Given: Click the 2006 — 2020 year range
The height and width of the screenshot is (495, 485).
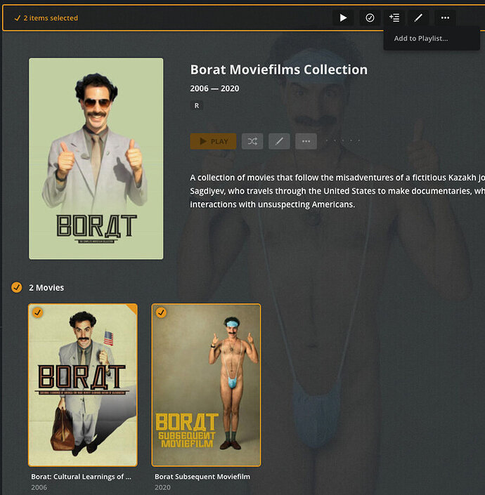Looking at the screenshot, I should point(214,88).
